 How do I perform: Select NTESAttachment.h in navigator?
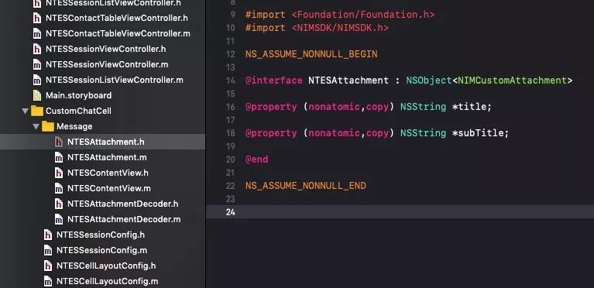[105, 142]
